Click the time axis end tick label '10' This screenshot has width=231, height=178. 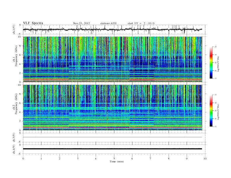[205, 159]
